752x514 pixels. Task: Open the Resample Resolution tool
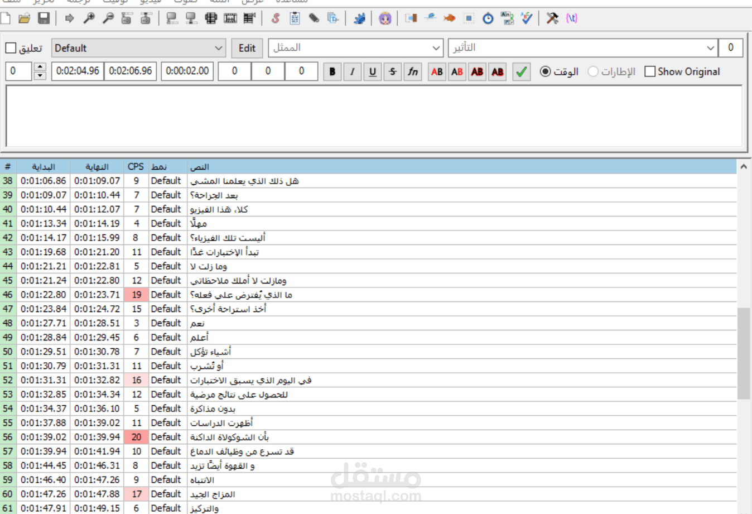point(469,18)
